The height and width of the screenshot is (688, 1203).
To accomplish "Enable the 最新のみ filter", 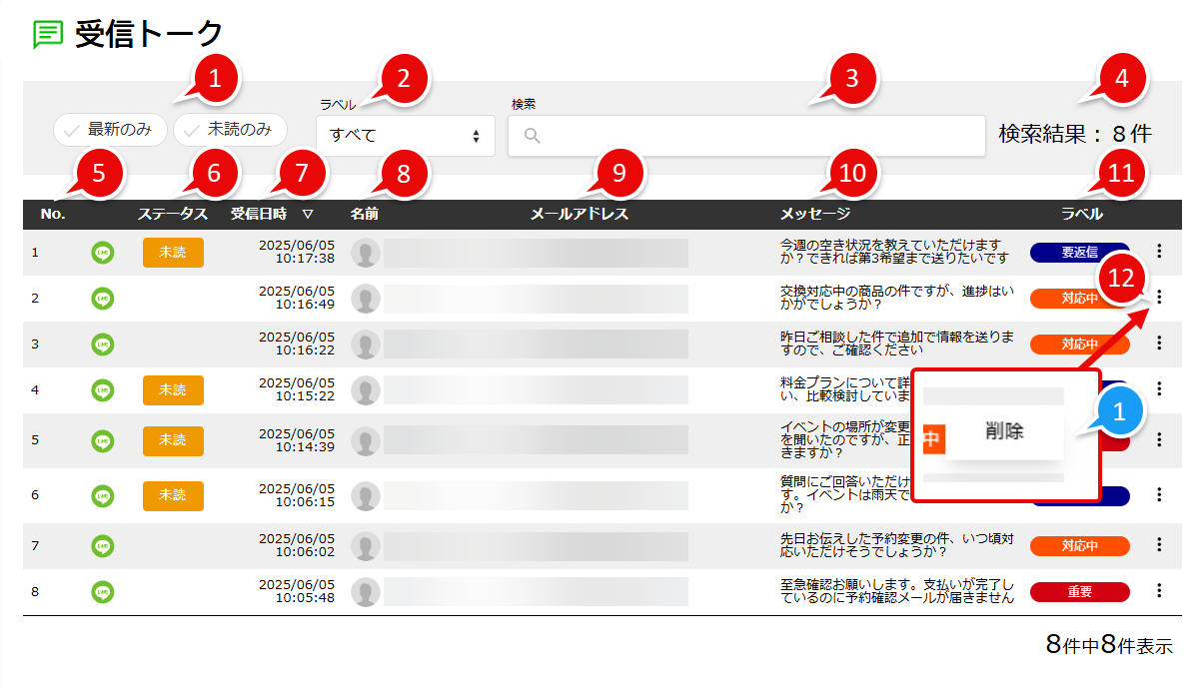I will coord(110,130).
